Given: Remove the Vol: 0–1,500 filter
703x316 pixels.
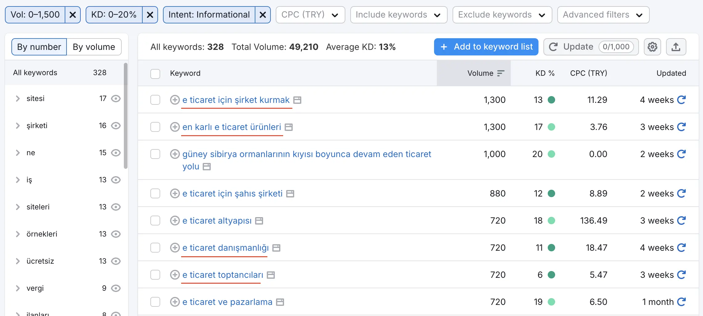Looking at the screenshot, I should [x=73, y=15].
